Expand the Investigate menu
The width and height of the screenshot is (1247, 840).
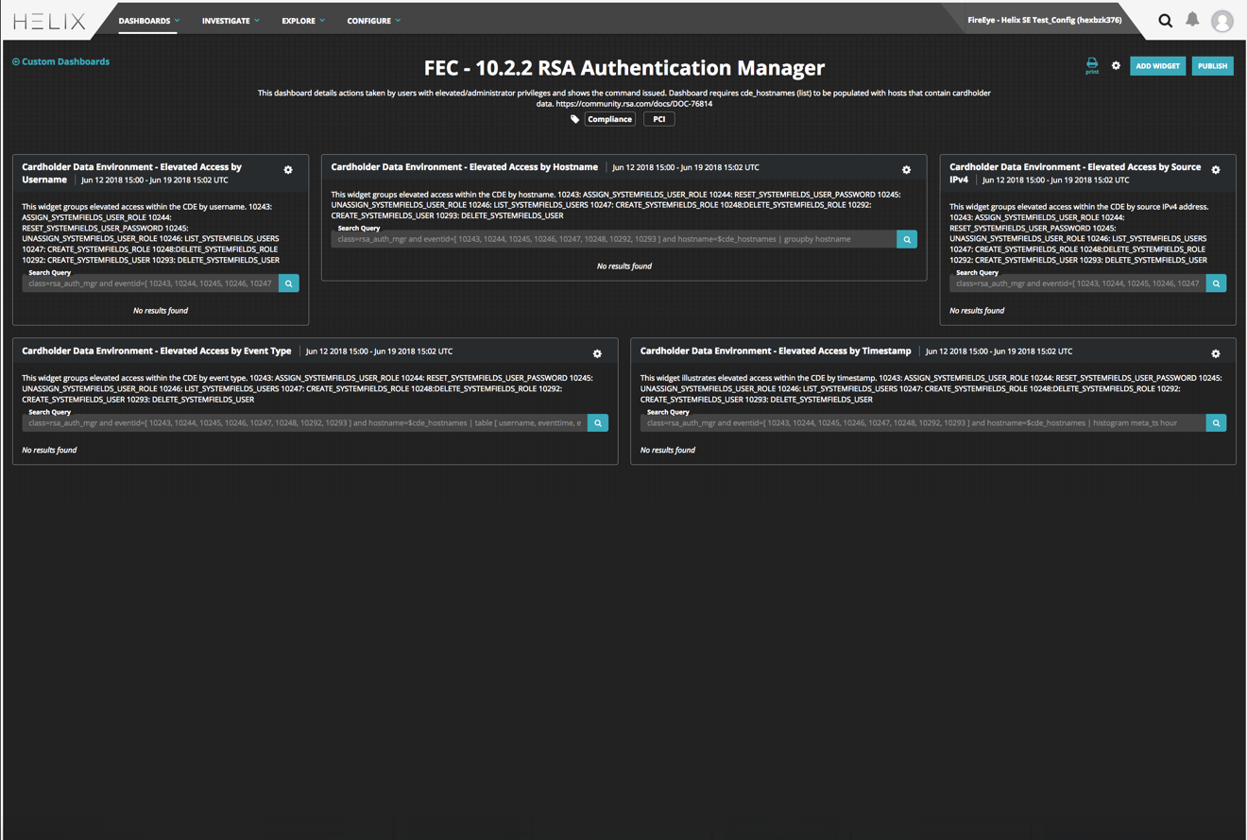coord(231,20)
